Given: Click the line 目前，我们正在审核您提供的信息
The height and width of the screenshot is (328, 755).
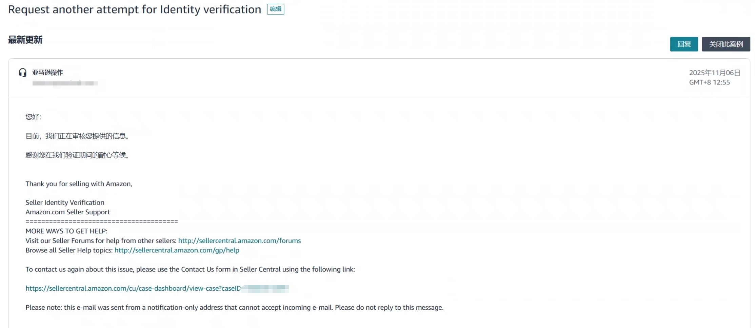Looking at the screenshot, I should point(77,136).
